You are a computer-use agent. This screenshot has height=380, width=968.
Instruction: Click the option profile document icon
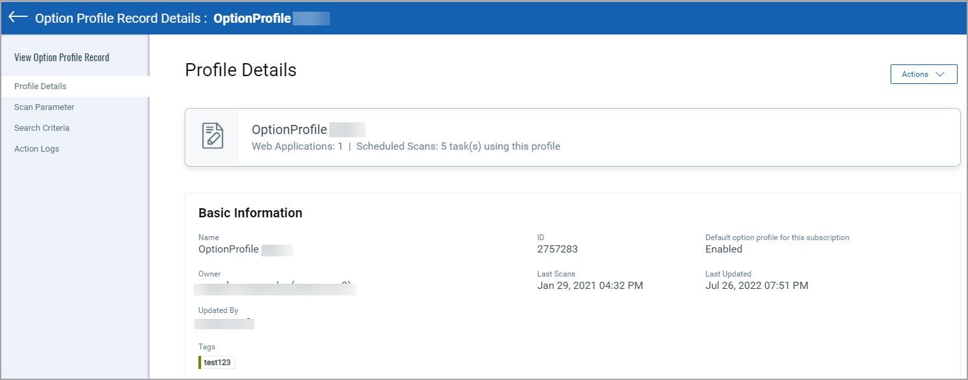[x=213, y=135]
